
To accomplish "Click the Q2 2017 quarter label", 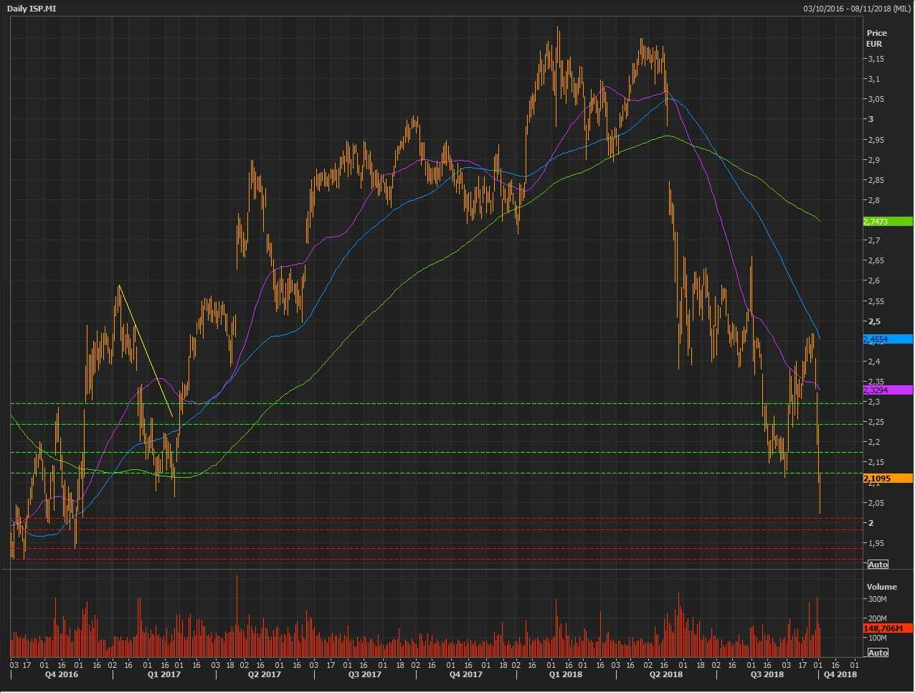I will [x=265, y=674].
